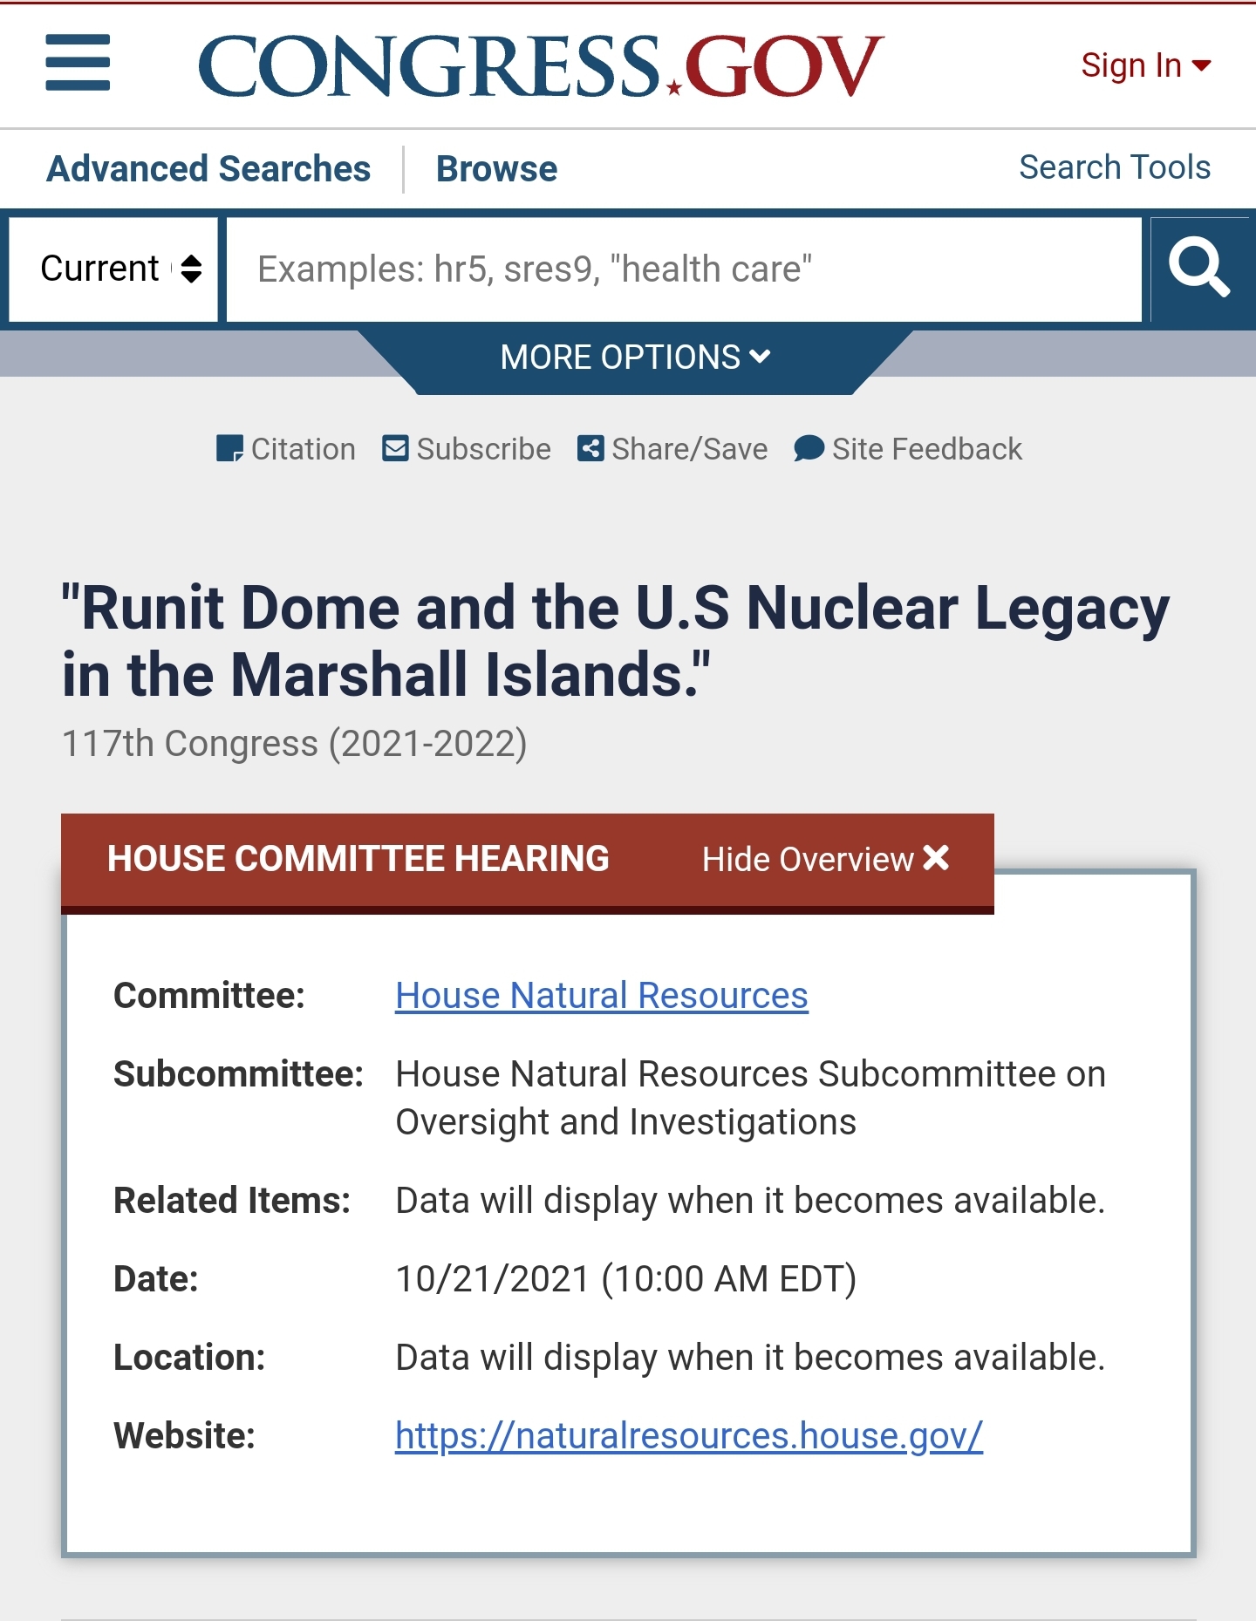Click '117th Congress (2021-2022)' text
The width and height of the screenshot is (1256, 1621).
295,744
